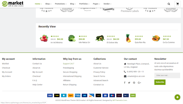Open Freeshipping footer link

[x=68, y=68]
